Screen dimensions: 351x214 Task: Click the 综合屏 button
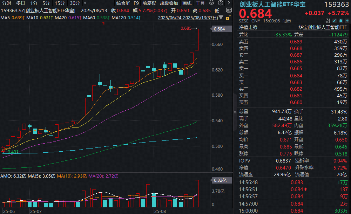(123, 3)
